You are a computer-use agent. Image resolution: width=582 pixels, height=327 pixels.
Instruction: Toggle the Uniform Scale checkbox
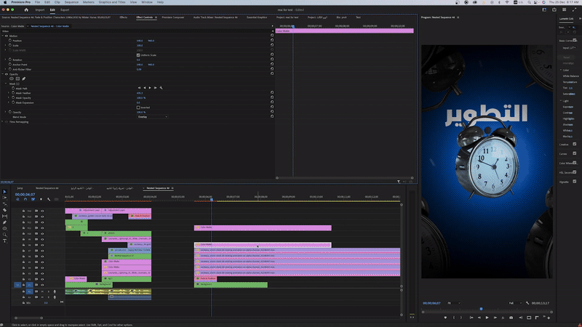click(138, 54)
